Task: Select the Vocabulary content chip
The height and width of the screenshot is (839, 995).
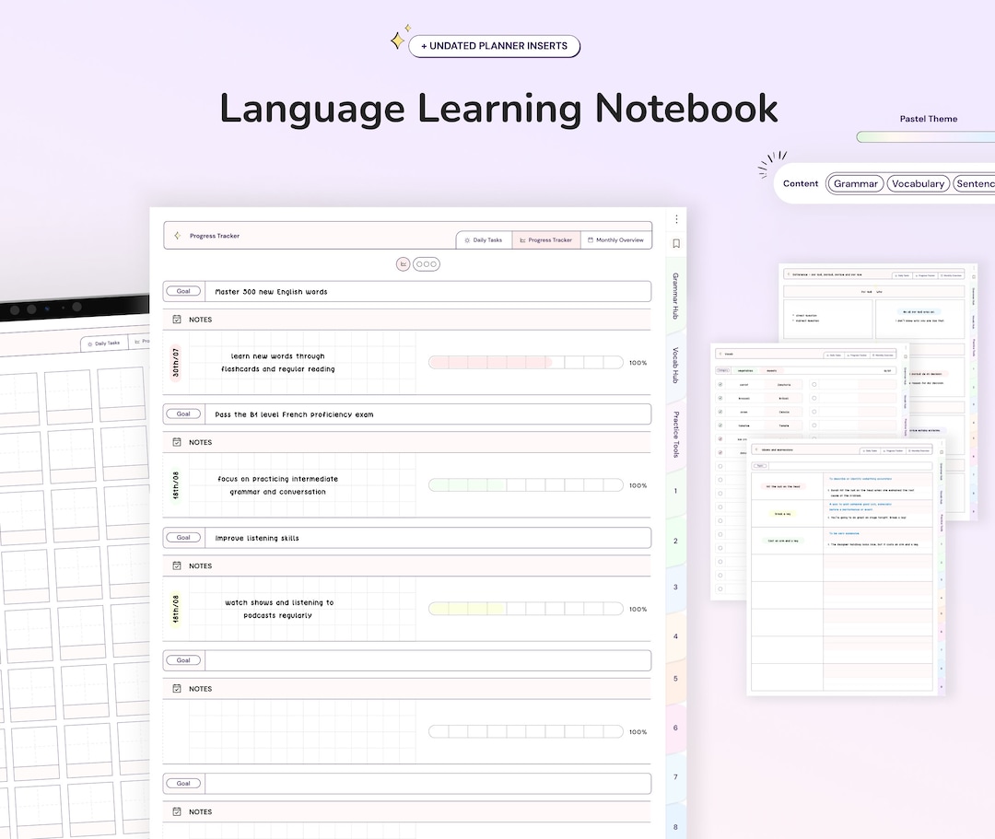Action: point(918,183)
